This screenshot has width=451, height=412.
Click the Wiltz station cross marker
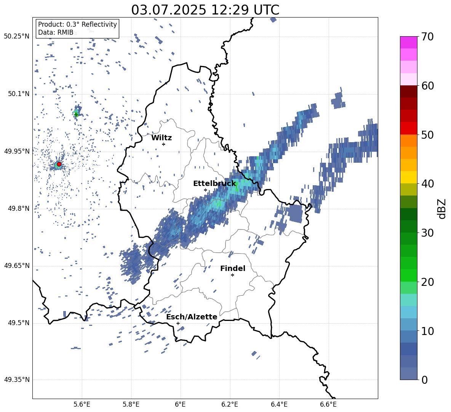point(164,144)
